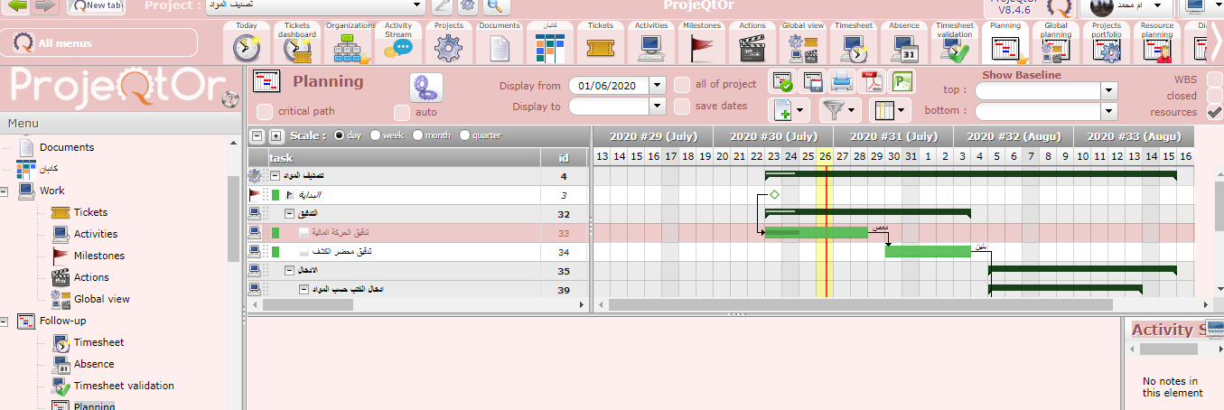Open Tickets in the side menu

90,212
